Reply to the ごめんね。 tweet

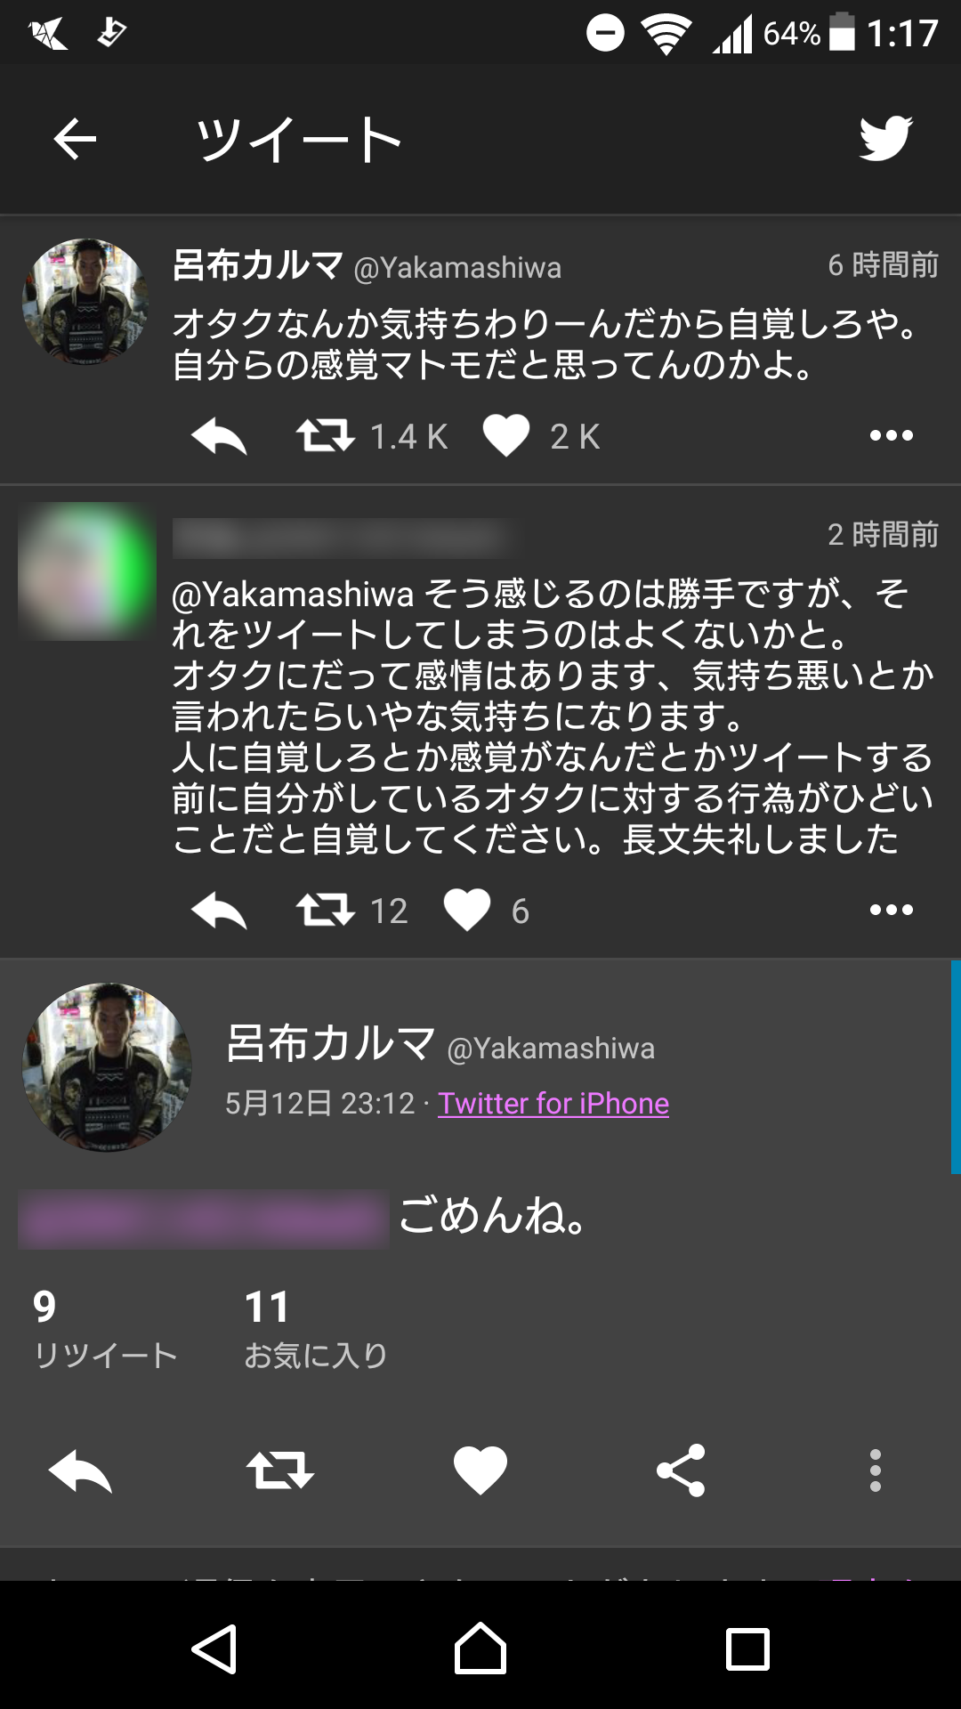80,1470
